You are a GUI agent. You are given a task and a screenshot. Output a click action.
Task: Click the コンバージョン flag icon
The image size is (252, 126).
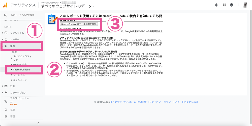[x=6, y=93]
